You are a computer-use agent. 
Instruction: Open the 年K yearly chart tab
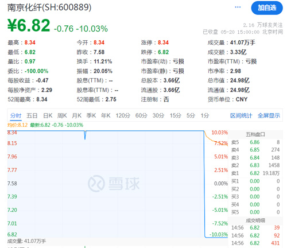(106, 115)
